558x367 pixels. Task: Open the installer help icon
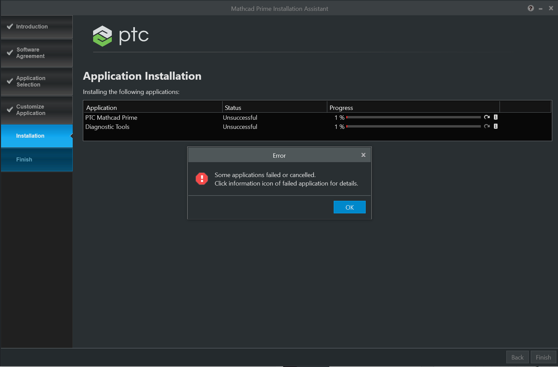pos(530,8)
